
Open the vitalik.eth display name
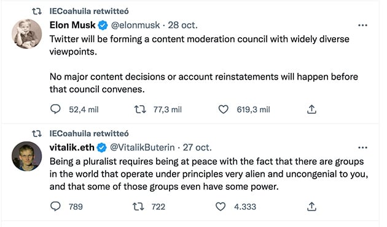pos(72,147)
